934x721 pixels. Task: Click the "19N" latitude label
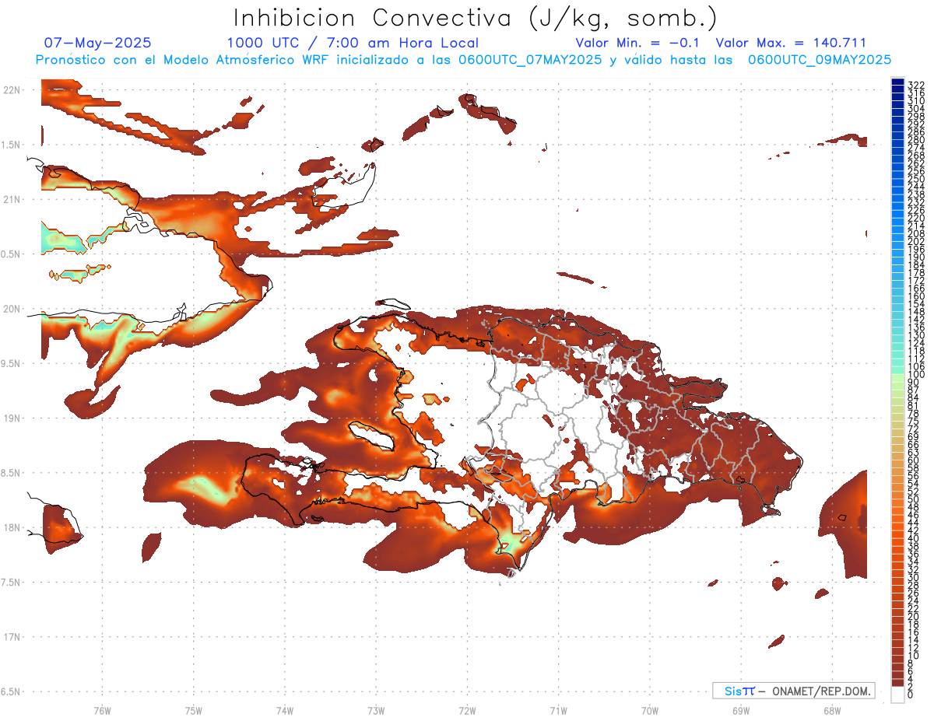pyautogui.click(x=12, y=418)
